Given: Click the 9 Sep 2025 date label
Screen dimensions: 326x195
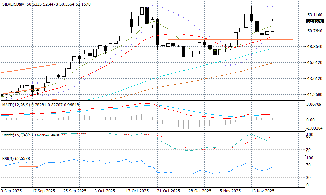Looking at the screenshot, I should tap(11, 191).
